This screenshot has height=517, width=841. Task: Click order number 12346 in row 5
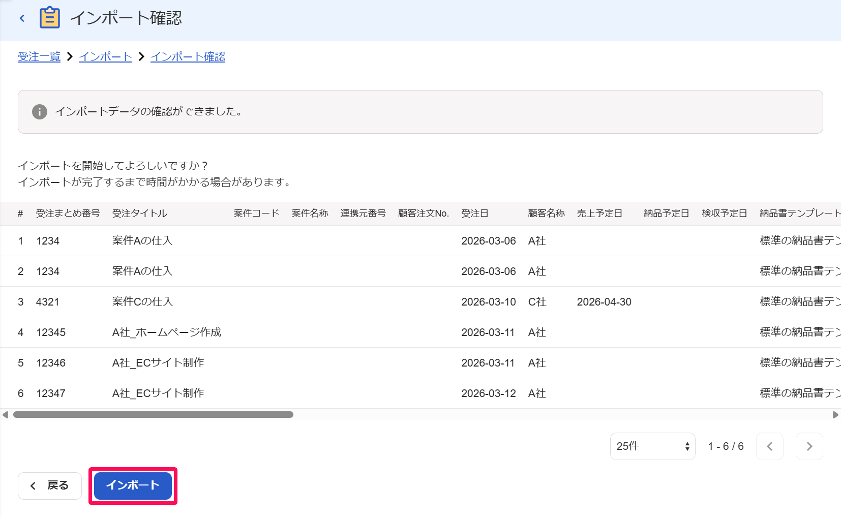51,363
